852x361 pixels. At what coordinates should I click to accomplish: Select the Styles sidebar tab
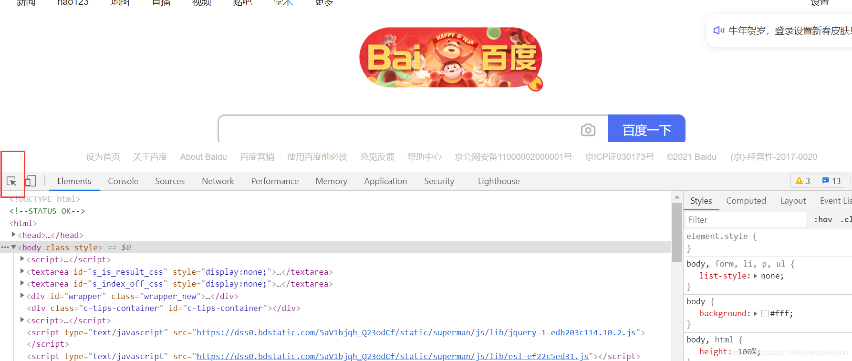tap(701, 201)
